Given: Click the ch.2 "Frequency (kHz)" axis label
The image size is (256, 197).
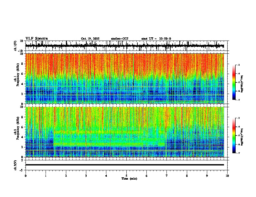Looking at the screenshot, I should pyautogui.click(x=18, y=128).
